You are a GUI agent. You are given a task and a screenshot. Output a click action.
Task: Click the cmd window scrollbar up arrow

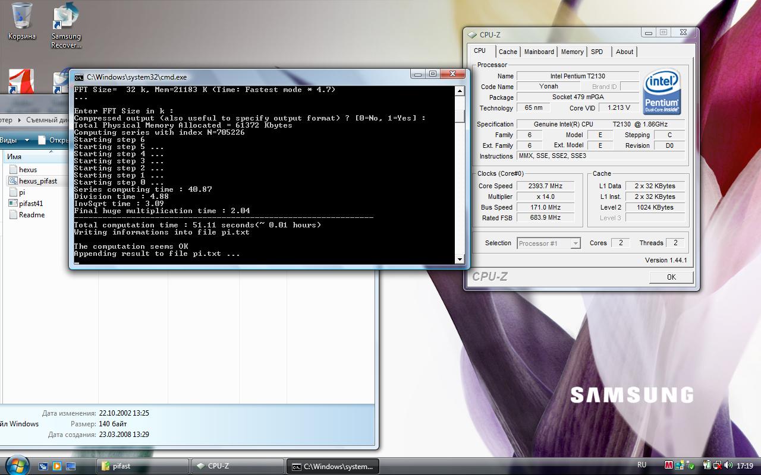click(x=460, y=91)
